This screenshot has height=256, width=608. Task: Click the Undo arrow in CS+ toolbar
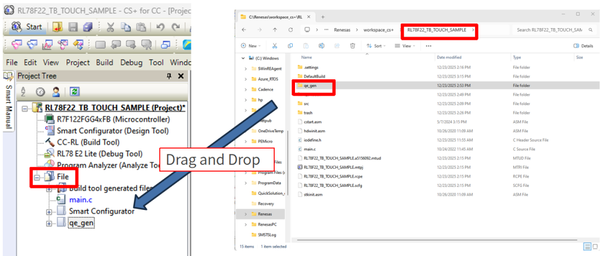pos(161,27)
